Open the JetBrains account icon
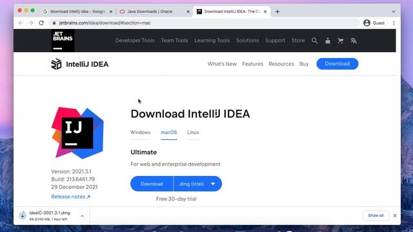Image resolution: width=413 pixels, height=232 pixels. [x=328, y=41]
